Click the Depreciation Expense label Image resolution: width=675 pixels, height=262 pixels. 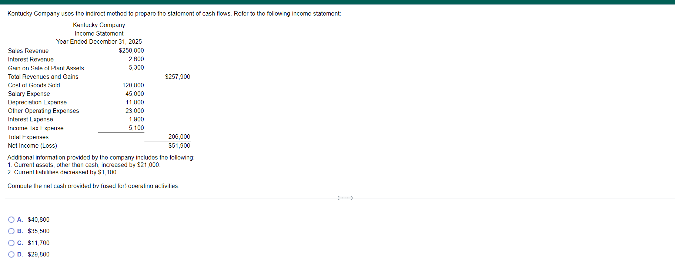37,103
